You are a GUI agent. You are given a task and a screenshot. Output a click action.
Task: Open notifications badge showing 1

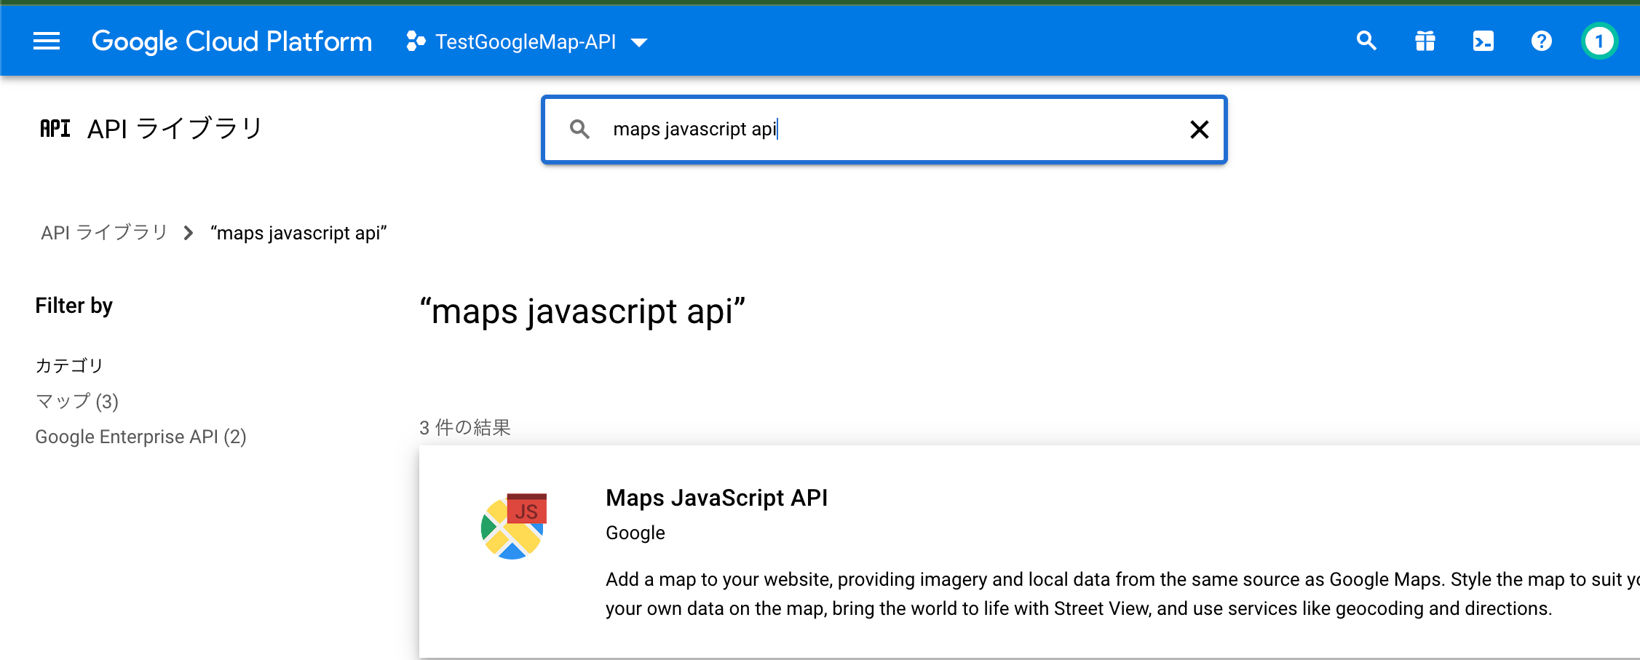click(x=1599, y=41)
